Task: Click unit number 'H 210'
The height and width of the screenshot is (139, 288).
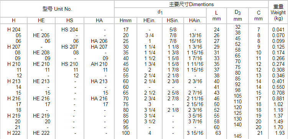Action: click(x=14, y=64)
